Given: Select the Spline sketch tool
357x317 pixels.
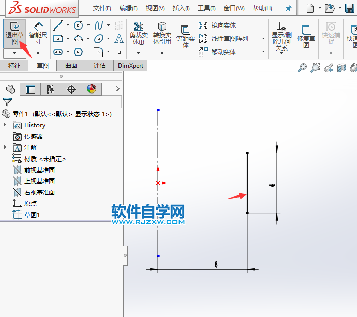Looking at the screenshot, I should 99,25.
